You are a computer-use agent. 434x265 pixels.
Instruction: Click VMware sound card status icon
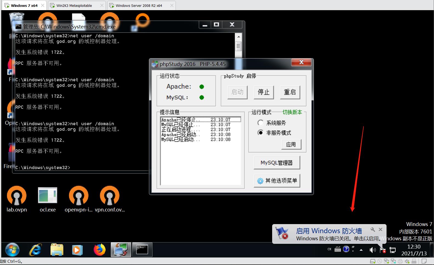point(407,261)
